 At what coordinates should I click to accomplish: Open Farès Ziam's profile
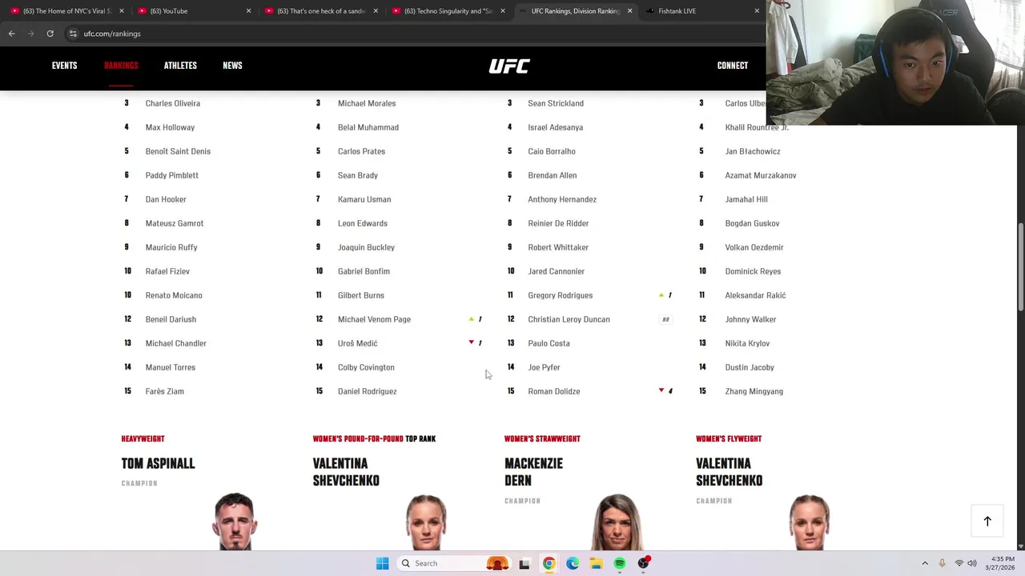pyautogui.click(x=164, y=391)
